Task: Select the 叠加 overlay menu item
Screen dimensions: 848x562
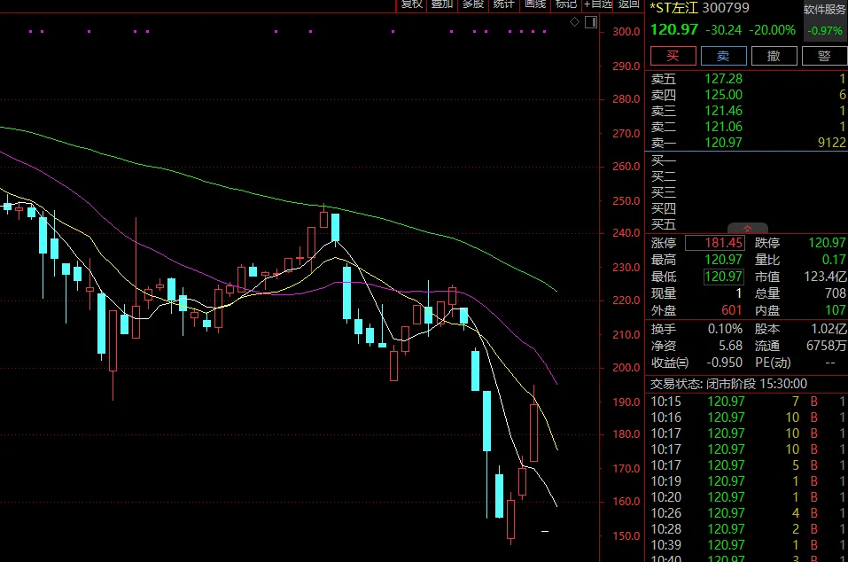Action: point(441,4)
